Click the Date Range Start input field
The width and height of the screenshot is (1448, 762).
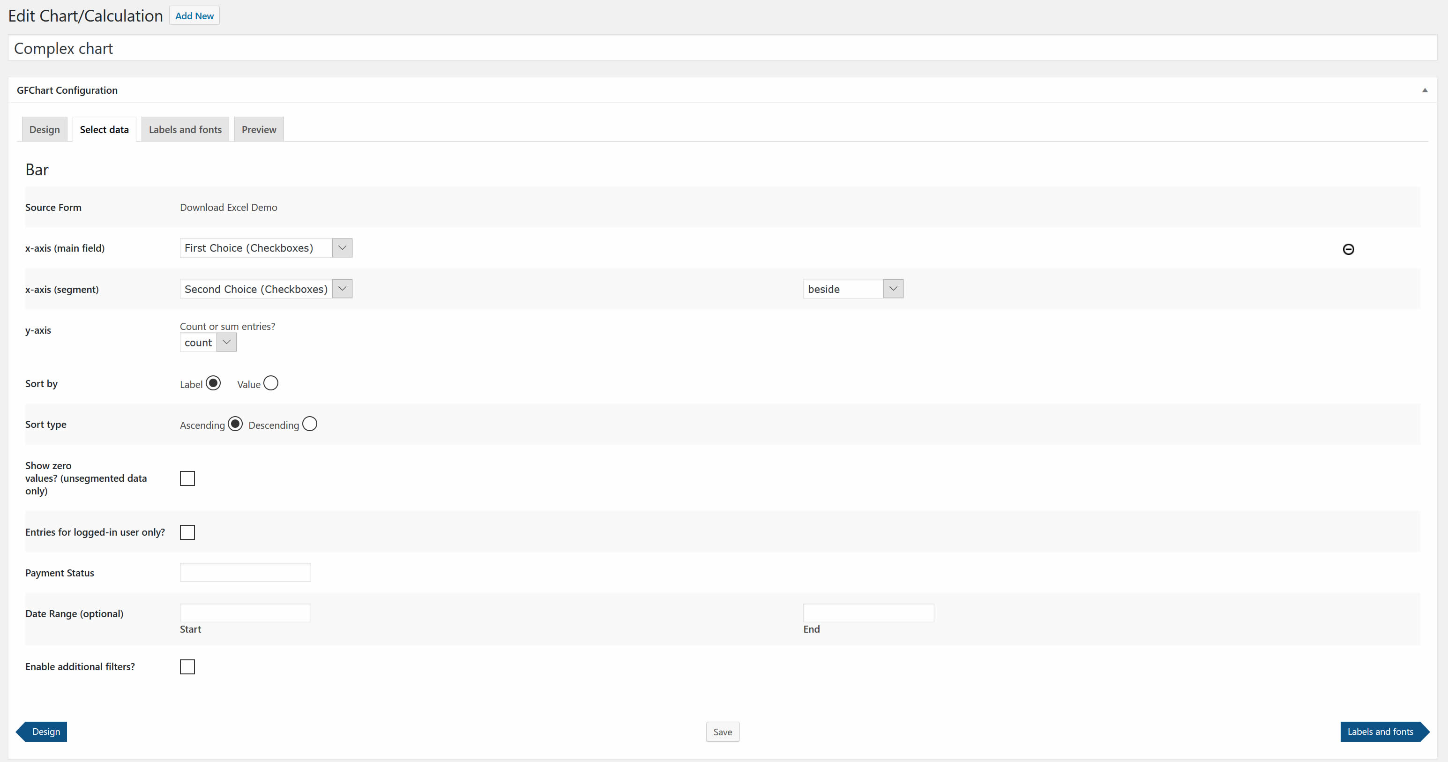tap(245, 613)
